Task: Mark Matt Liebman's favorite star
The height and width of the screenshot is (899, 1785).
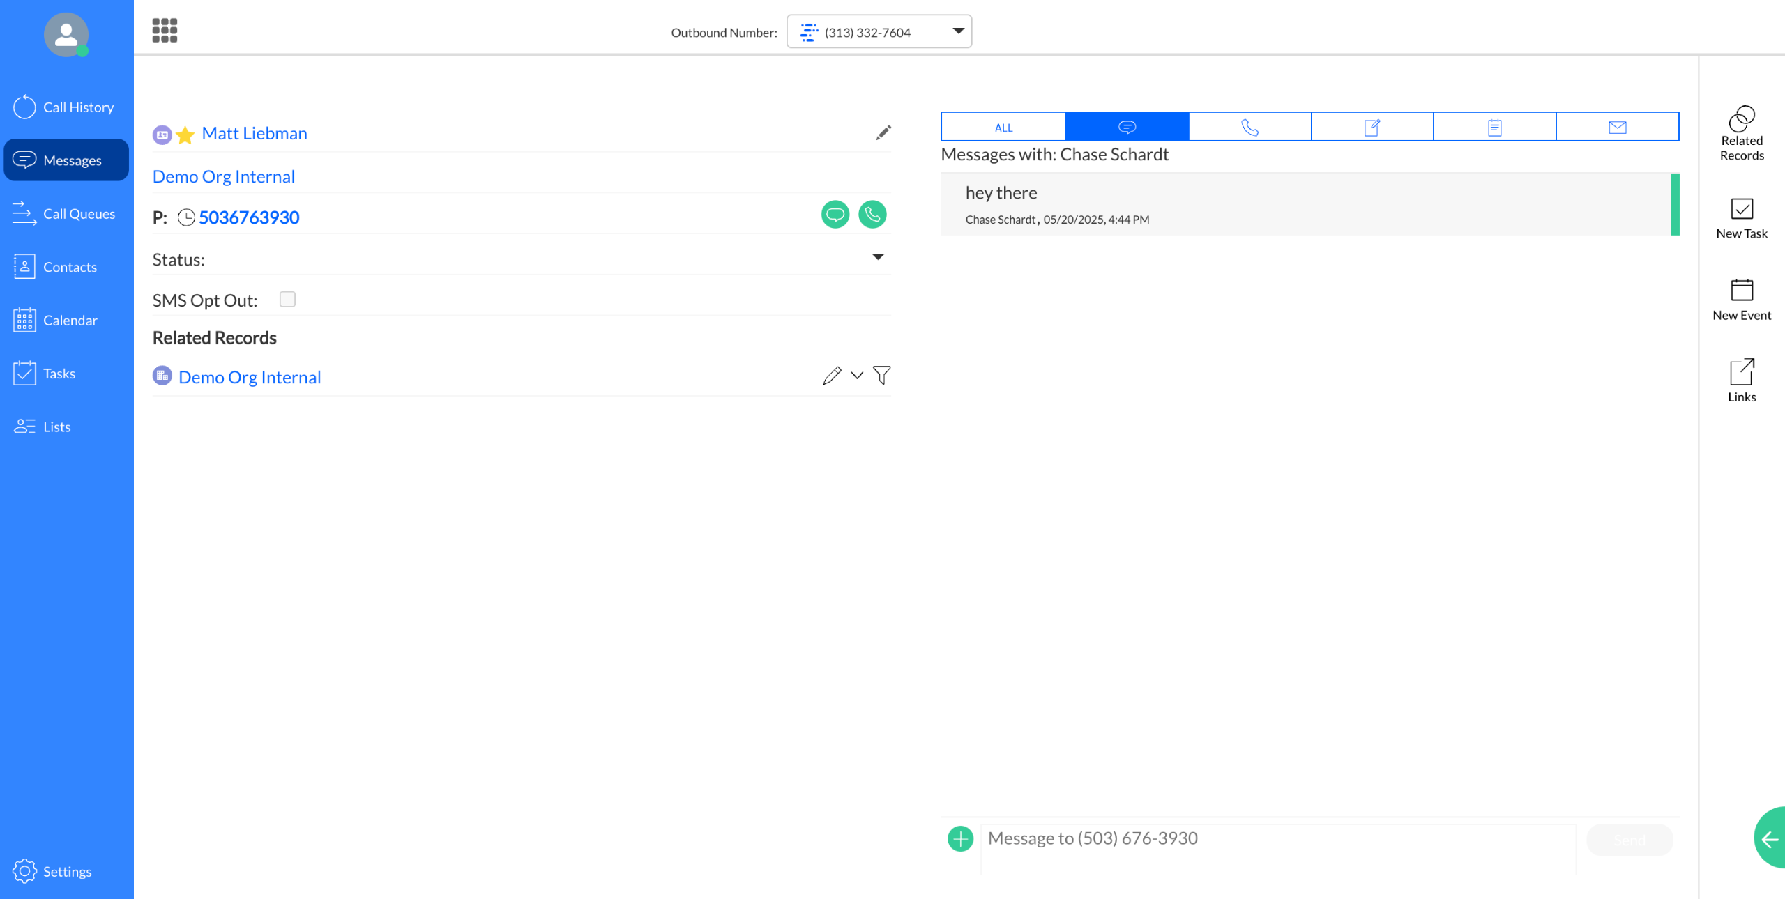Action: point(185,135)
